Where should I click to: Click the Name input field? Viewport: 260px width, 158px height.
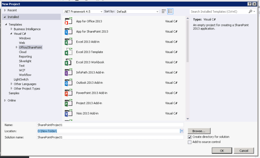click(110, 125)
